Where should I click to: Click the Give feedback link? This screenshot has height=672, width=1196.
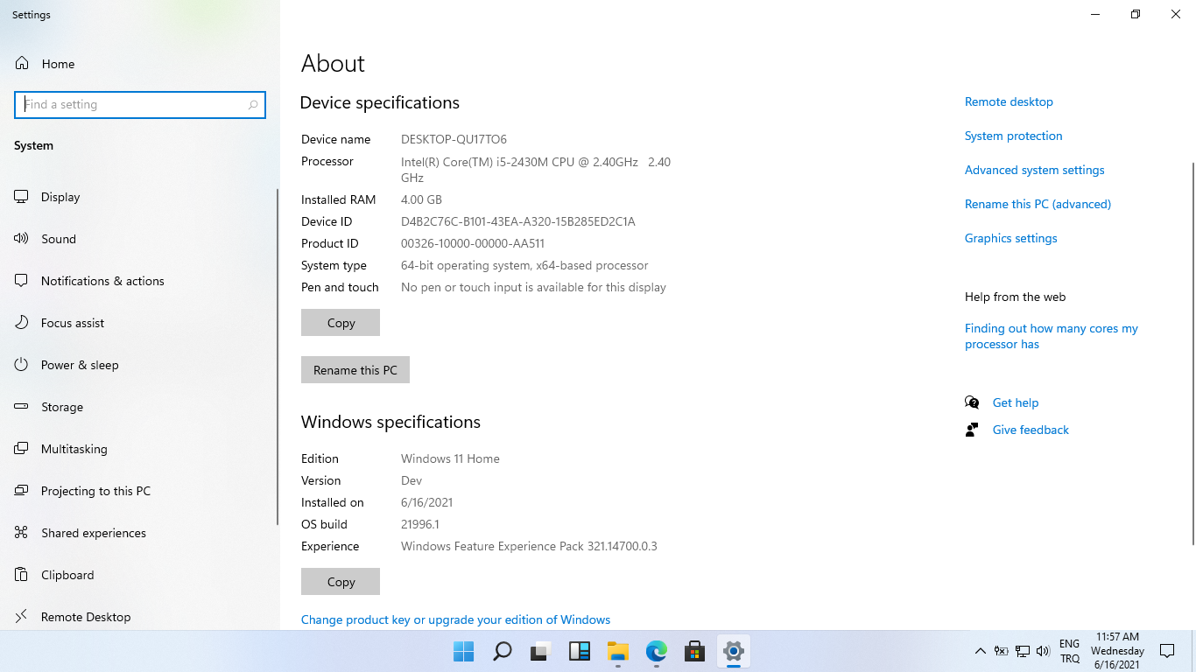click(1031, 430)
